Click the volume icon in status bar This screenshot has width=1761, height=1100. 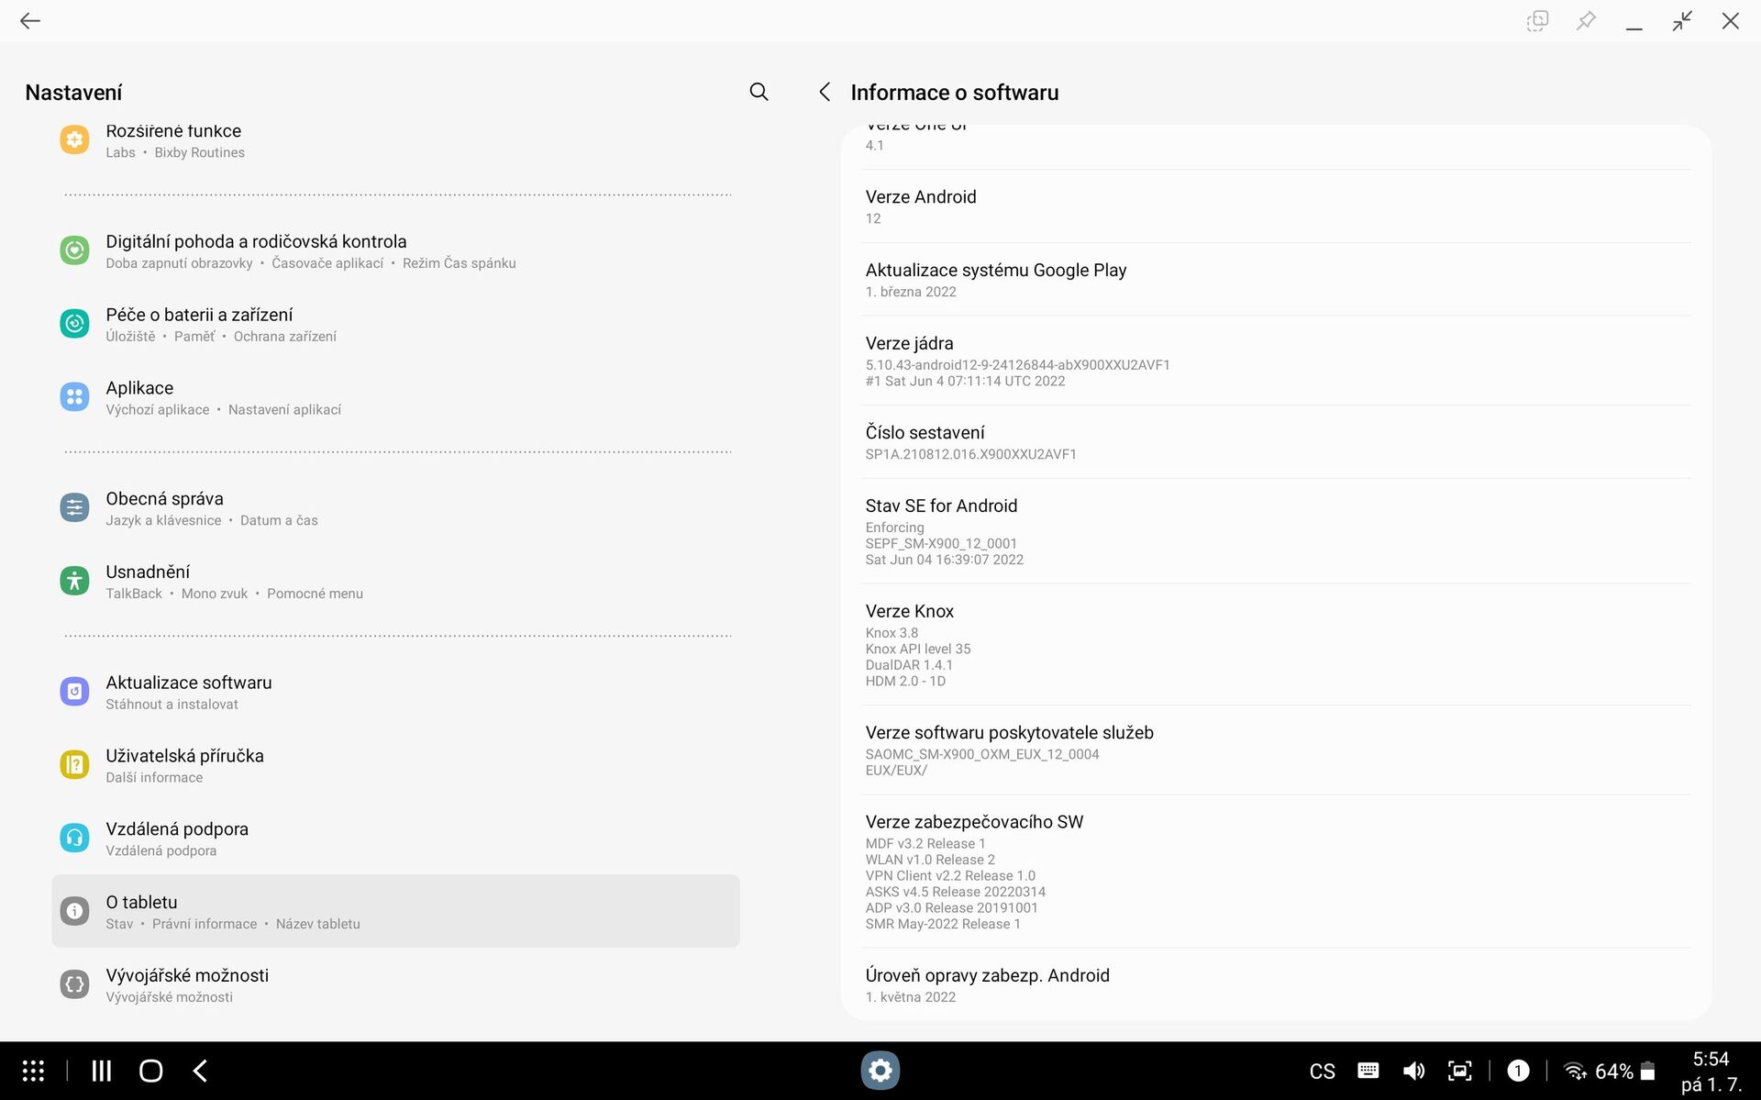[x=1413, y=1070]
